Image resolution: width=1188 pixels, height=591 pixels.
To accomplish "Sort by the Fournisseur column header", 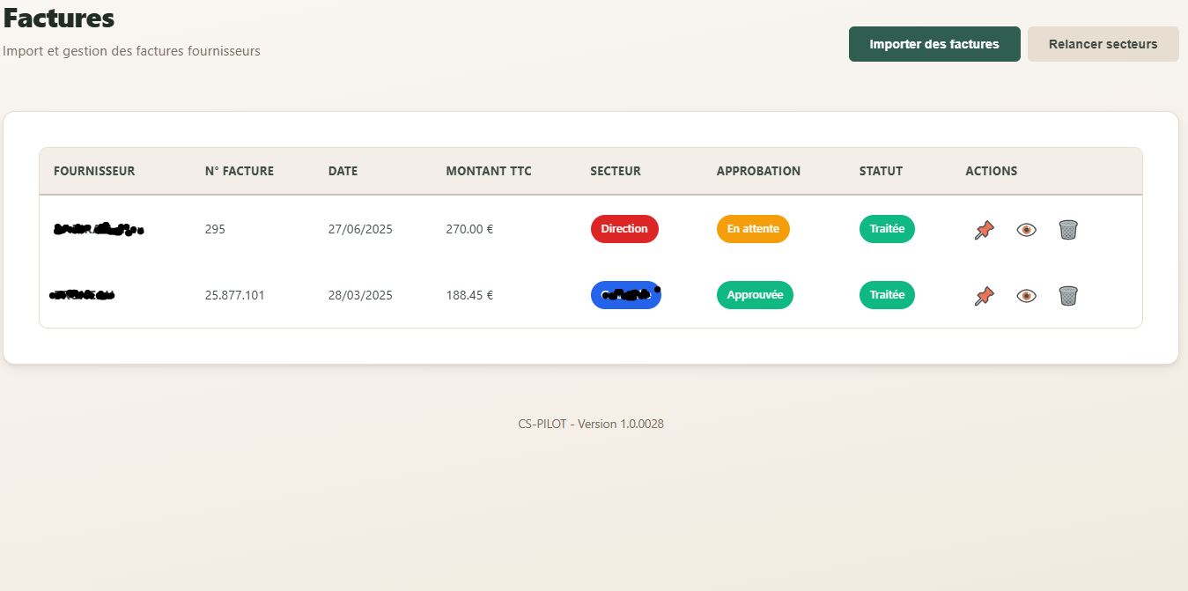I will [94, 171].
